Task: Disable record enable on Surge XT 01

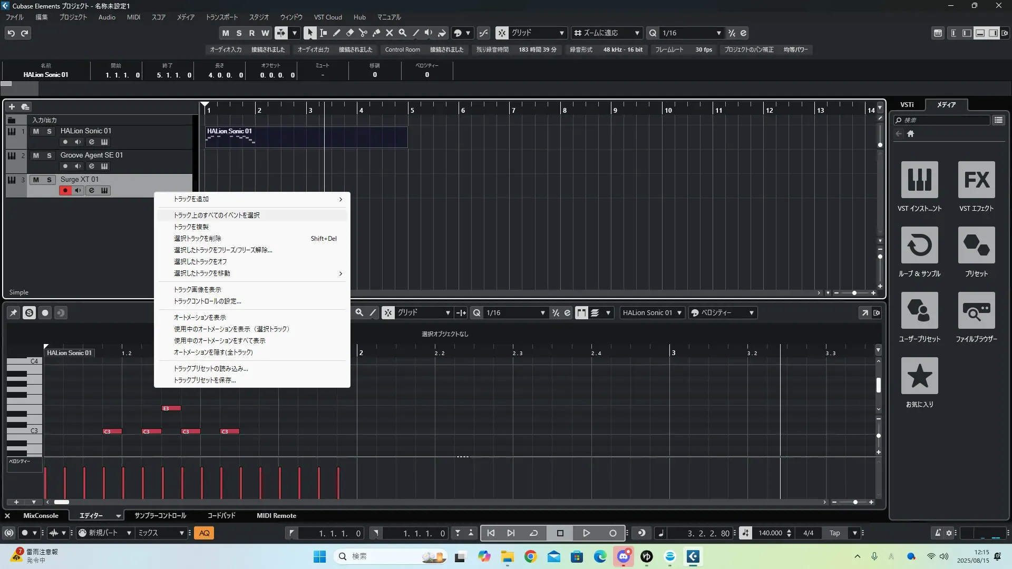Action: [65, 191]
